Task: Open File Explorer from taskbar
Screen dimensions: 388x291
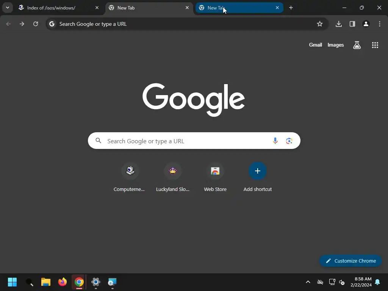Action: coord(46,282)
